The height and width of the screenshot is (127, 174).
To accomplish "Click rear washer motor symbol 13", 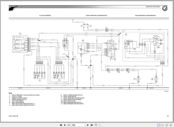I will [156, 79].
